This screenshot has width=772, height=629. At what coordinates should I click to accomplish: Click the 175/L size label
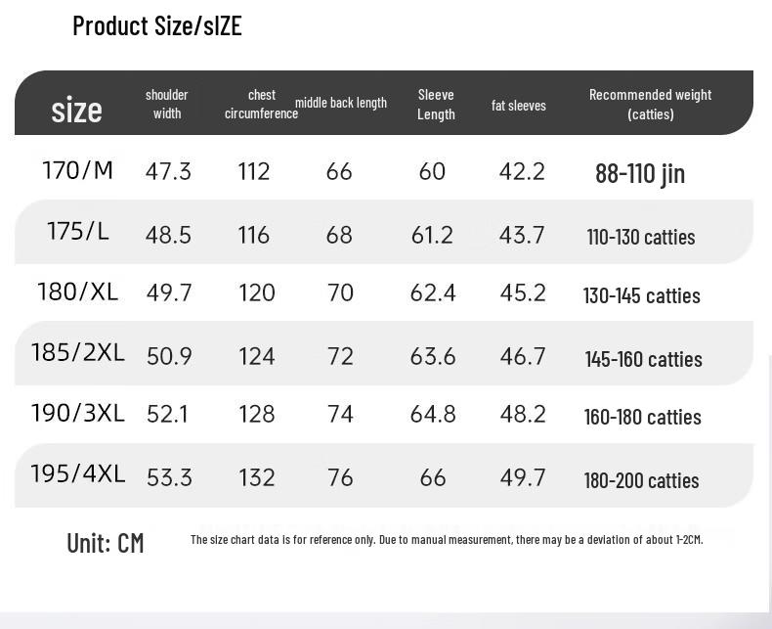click(78, 232)
